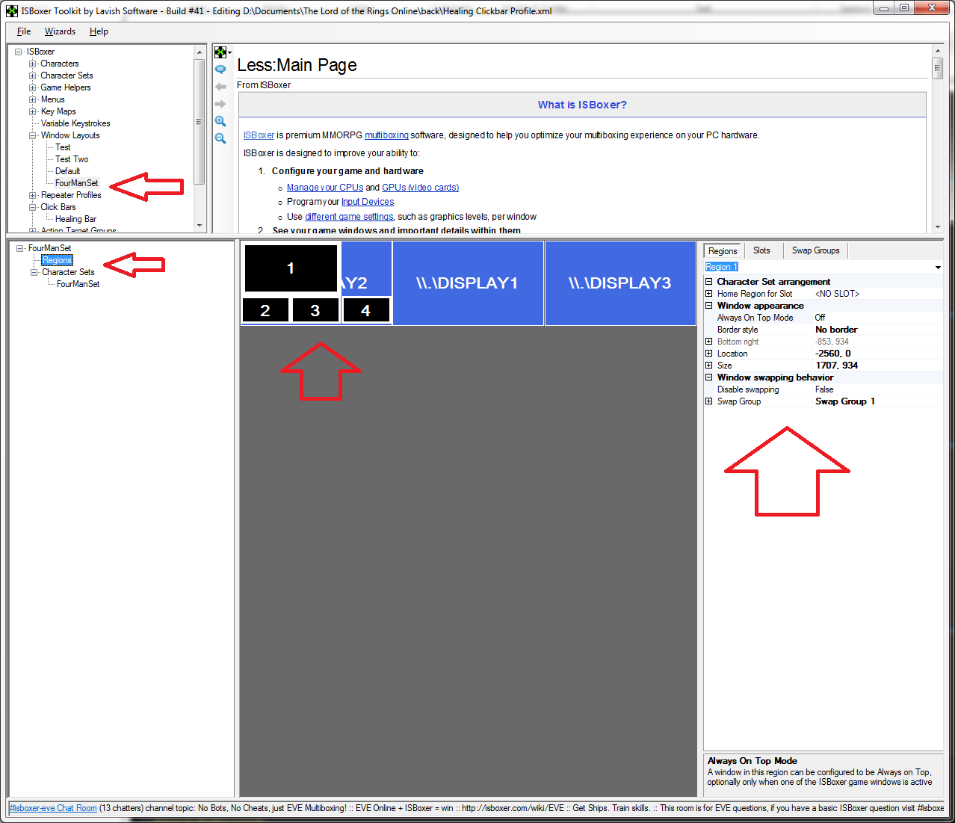Expand the Swap Group property
The height and width of the screenshot is (823, 955).
(709, 401)
